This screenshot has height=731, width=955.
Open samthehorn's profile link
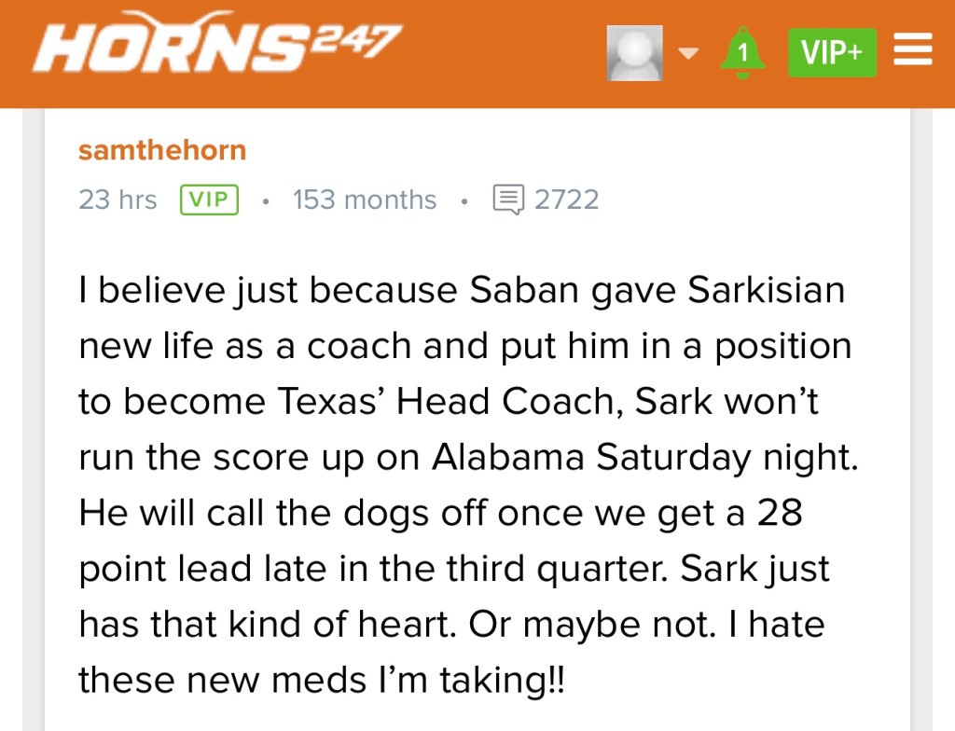(x=162, y=150)
